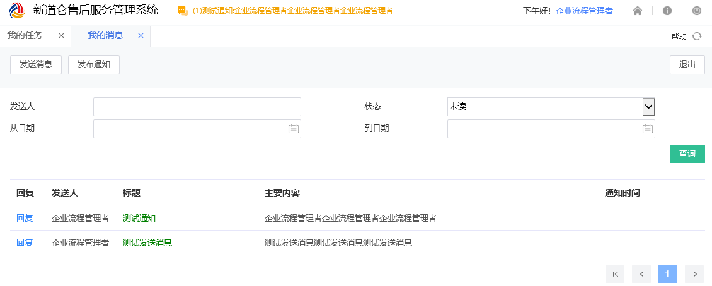Switch to the 我的任务 tab
712x286 pixels.
tap(25, 36)
